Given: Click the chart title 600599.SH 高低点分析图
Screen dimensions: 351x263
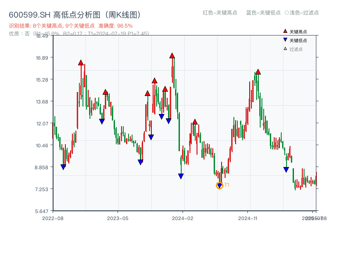Looking at the screenshot, I should (75, 14).
